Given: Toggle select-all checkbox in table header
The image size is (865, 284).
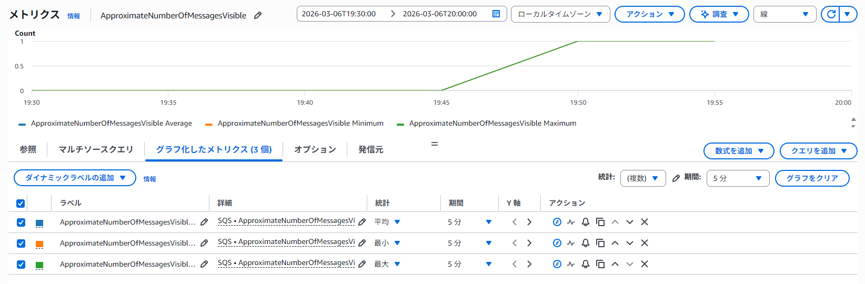Looking at the screenshot, I should (21, 204).
